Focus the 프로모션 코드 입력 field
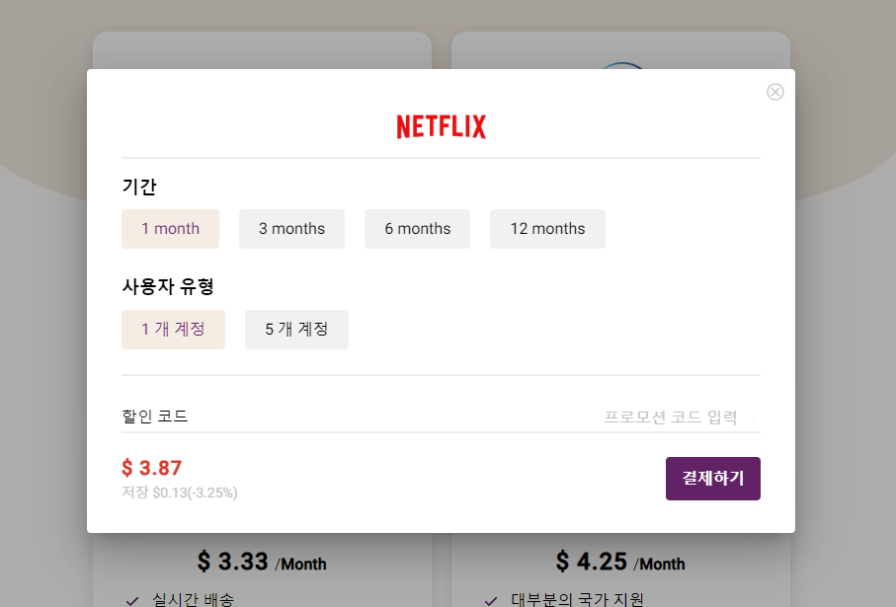Screen dimensions: 896x607 click(670, 417)
